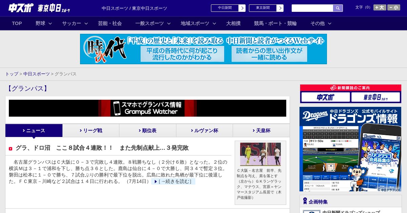The width and height of the screenshot is (407, 213).
Task: Open the TOP menu item
Action: tap(17, 23)
